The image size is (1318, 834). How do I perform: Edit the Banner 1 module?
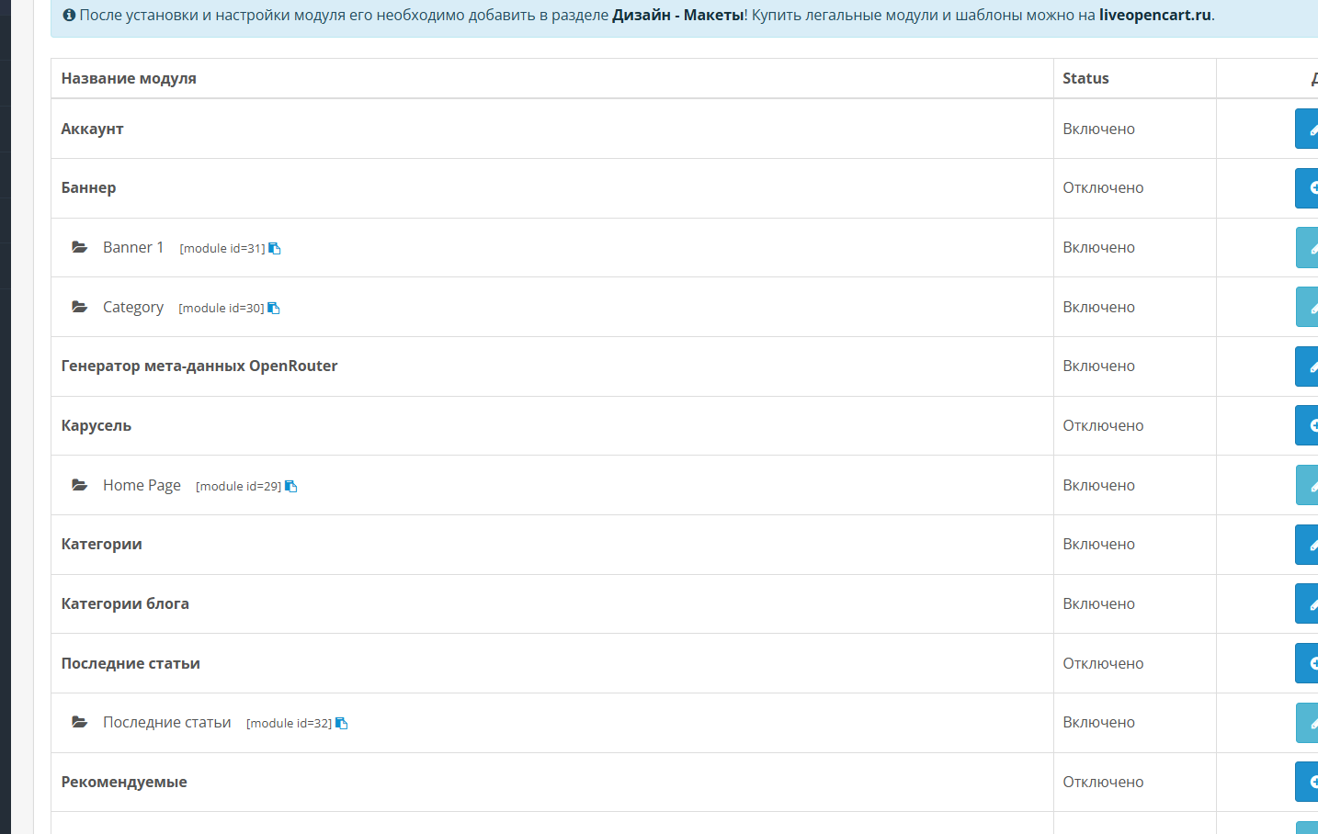[1307, 247]
